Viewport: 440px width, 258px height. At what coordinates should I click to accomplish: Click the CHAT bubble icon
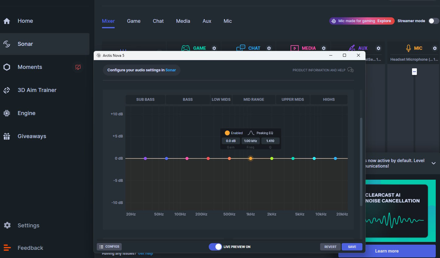[241, 48]
